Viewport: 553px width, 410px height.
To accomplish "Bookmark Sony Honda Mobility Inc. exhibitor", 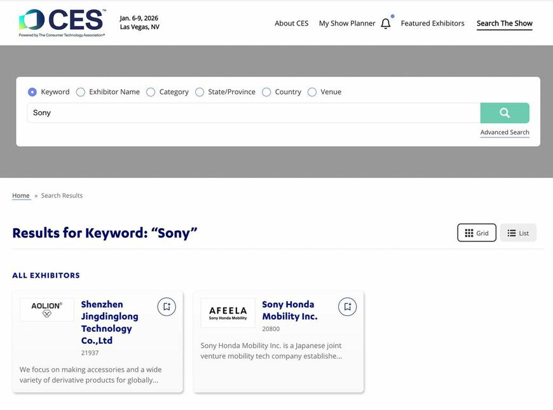I will tap(347, 306).
